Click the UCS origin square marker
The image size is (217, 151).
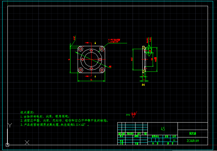coord(7,145)
